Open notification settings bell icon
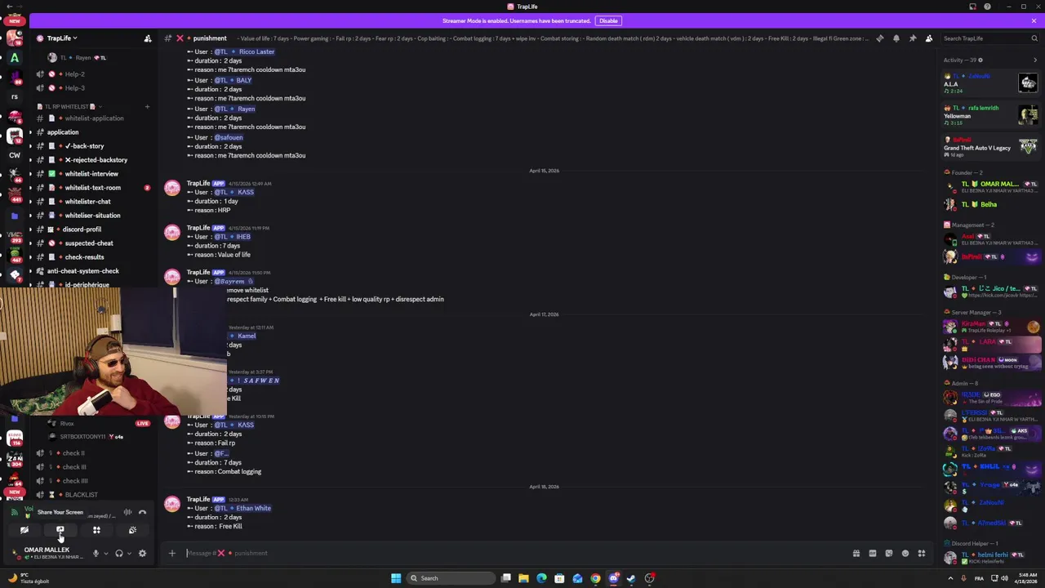This screenshot has height=588, width=1045. coord(896,38)
